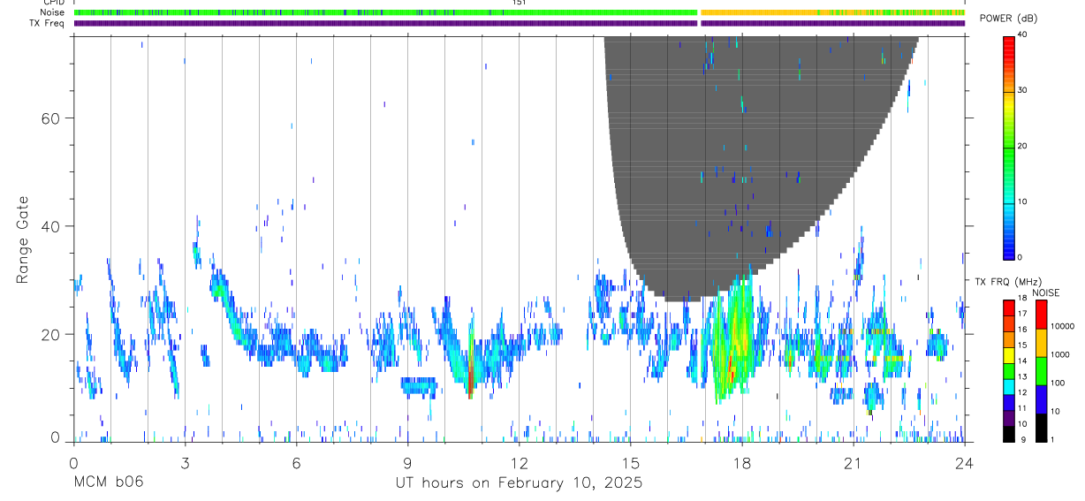The width and height of the screenshot is (1085, 501).
Task: Click the orange segment of the Noise strip
Action: (x=832, y=12)
